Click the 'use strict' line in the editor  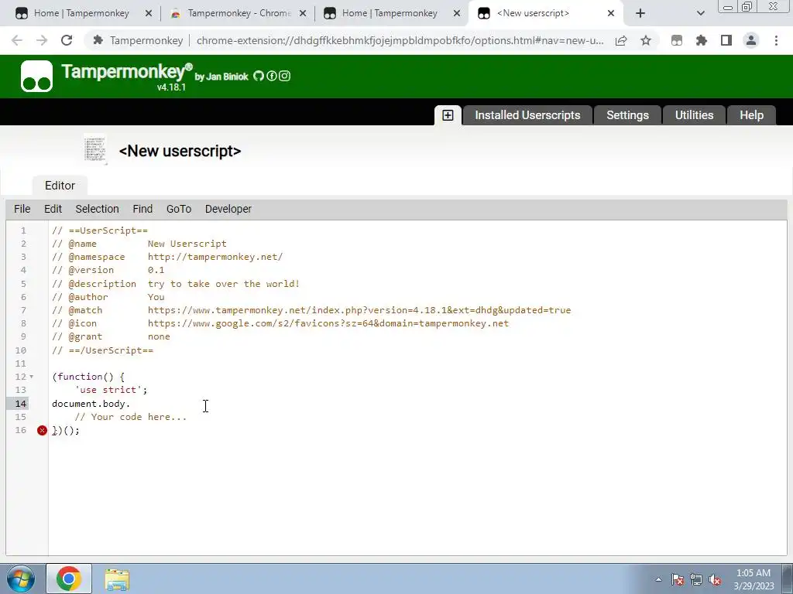tap(111, 390)
